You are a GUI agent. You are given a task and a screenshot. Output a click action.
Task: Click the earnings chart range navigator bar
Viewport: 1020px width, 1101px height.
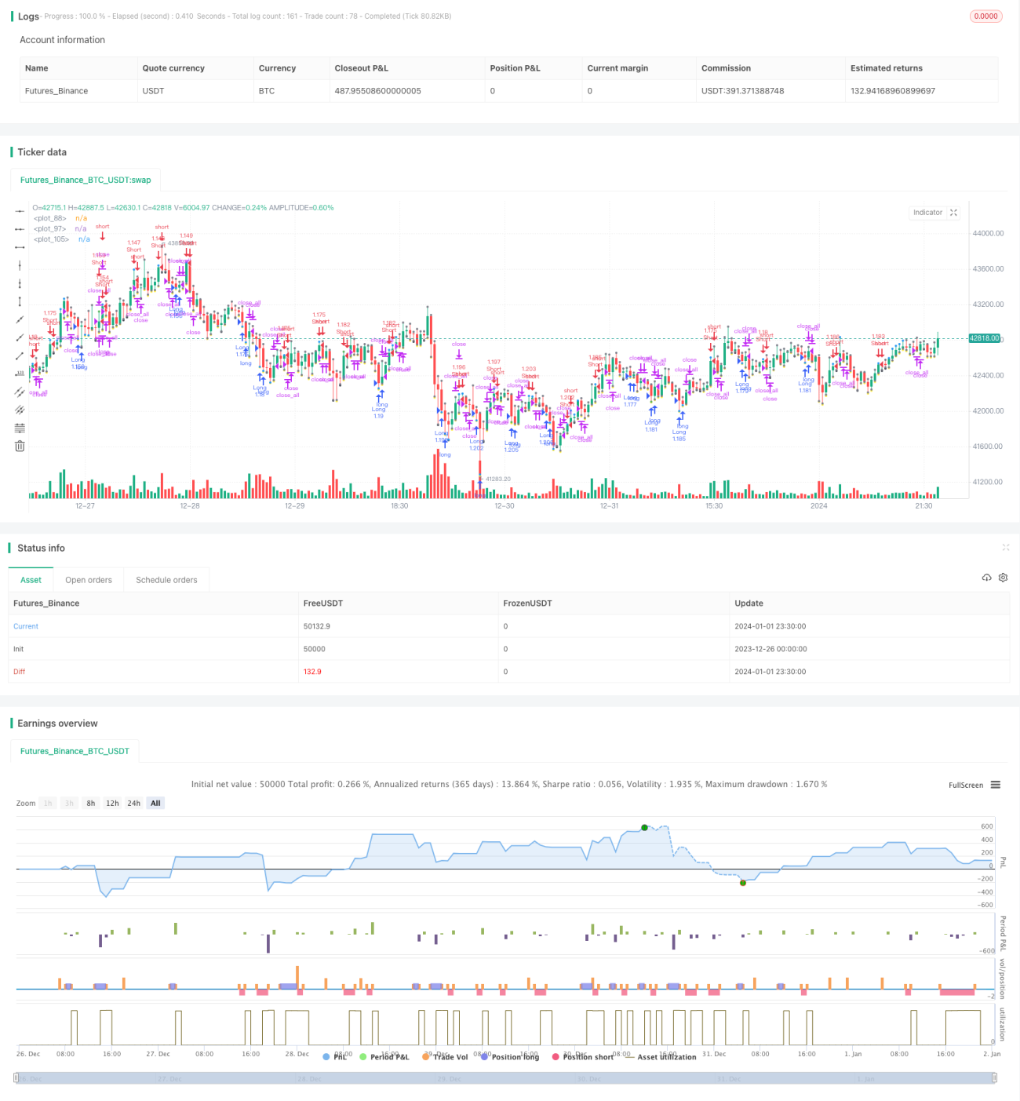[x=505, y=1078]
